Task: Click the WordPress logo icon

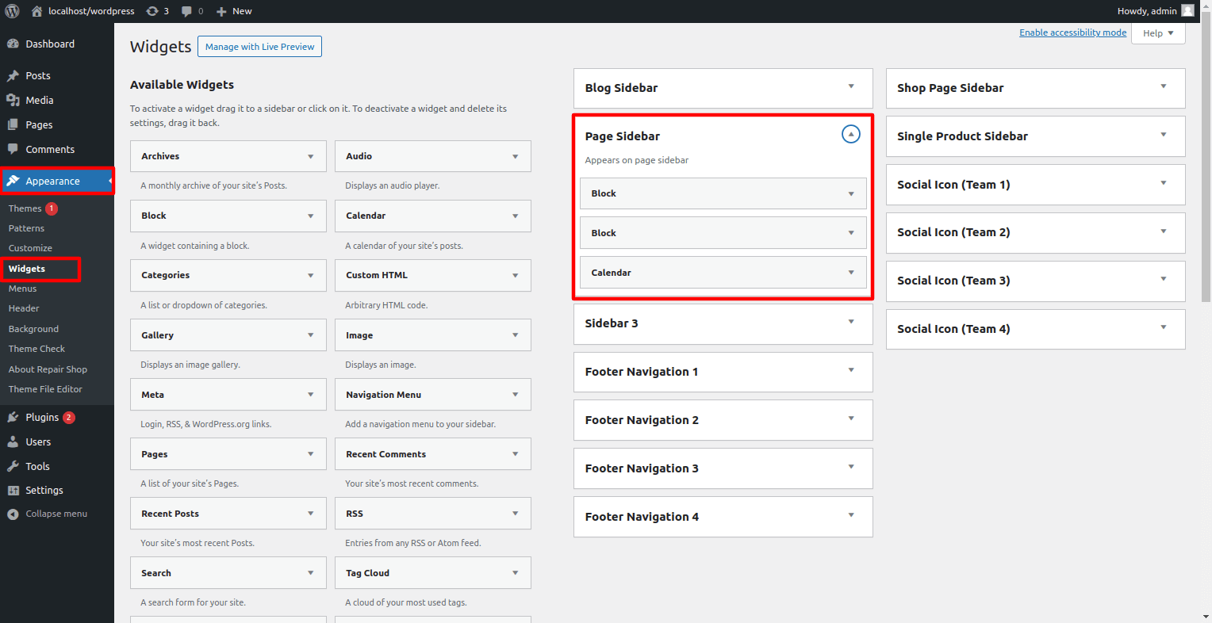Action: (12, 11)
